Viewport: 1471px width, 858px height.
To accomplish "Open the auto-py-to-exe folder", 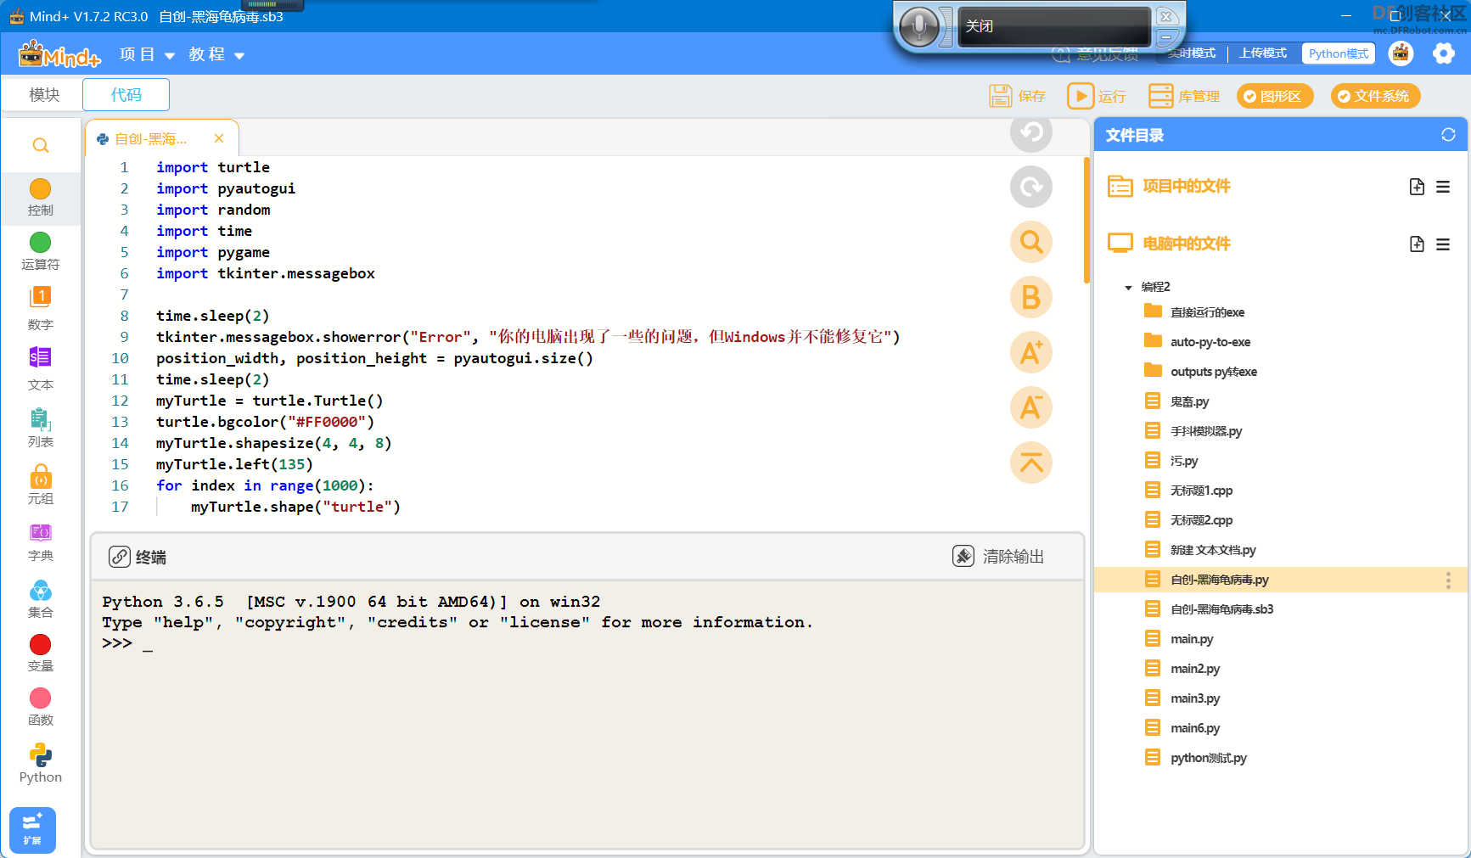I will click(1210, 342).
